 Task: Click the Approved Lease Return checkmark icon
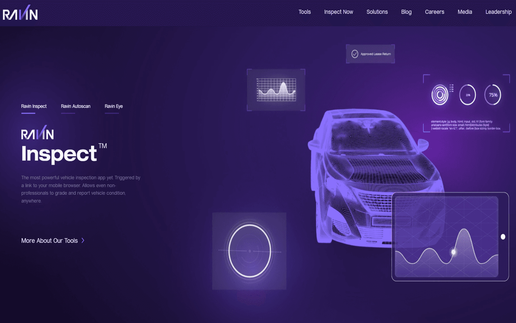click(x=355, y=54)
